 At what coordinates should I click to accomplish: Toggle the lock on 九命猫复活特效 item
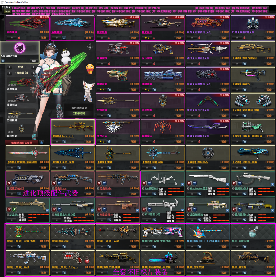tap(3, 61)
